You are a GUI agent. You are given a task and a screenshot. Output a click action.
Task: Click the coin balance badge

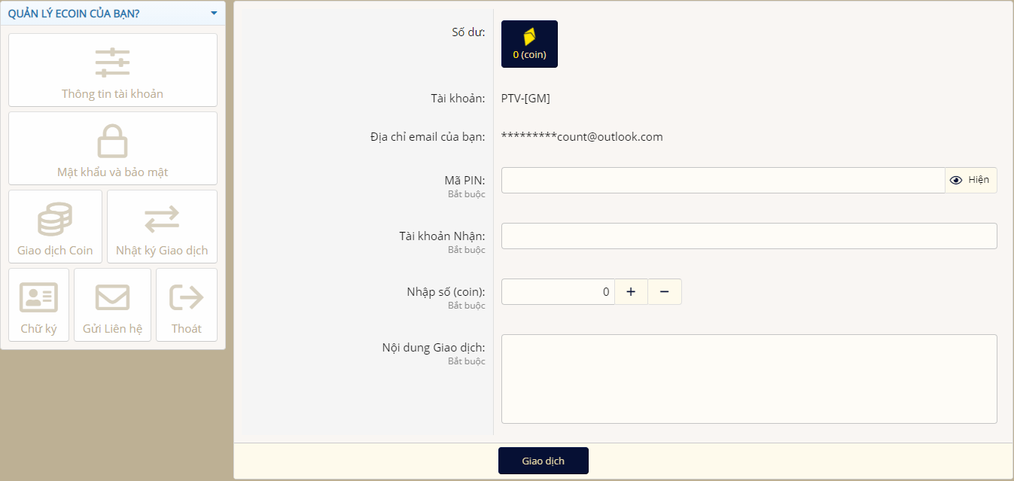pos(529,44)
